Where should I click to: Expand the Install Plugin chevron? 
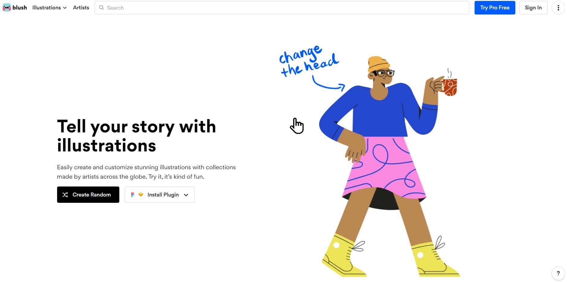click(x=186, y=195)
